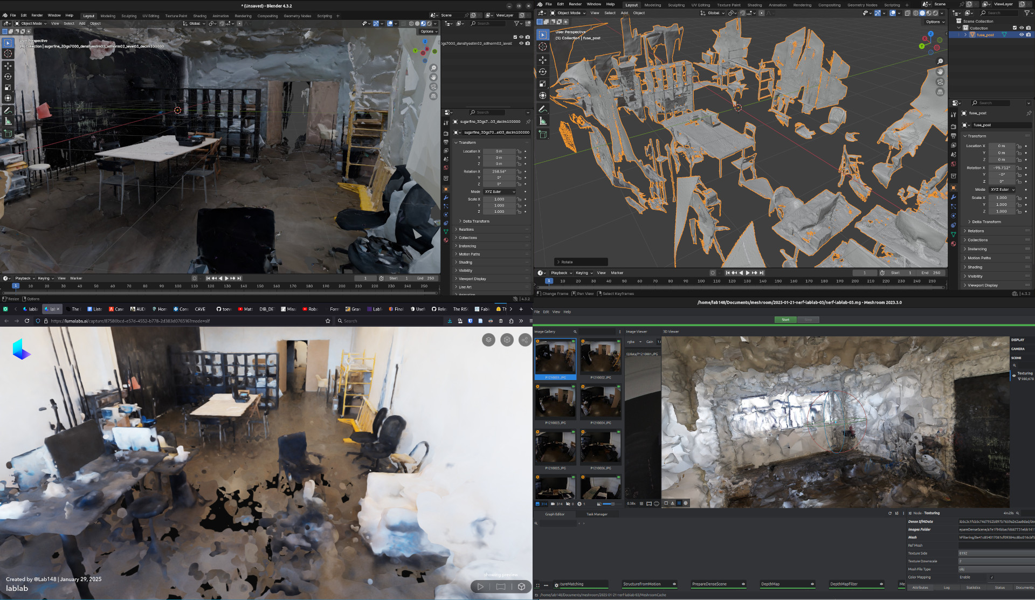Click the share icon on Luma capture page
The image size is (1035, 600).
click(x=525, y=340)
